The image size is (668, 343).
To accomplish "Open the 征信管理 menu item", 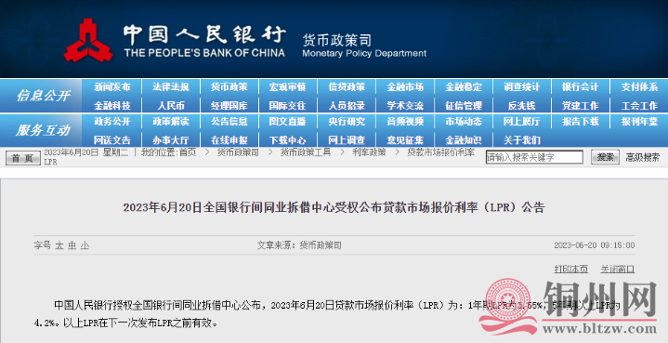I will (x=464, y=105).
